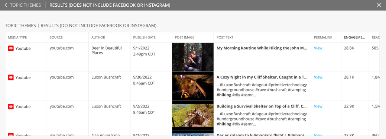
Task: Open the green cliff survival shelter thumbnail
Action: (193, 115)
